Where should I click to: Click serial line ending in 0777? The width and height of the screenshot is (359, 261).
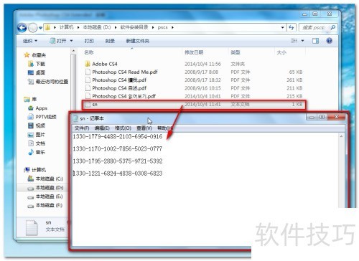pyautogui.click(x=118, y=148)
